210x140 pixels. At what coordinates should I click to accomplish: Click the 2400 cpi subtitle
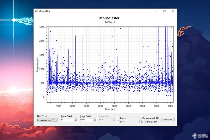[x=110, y=22]
